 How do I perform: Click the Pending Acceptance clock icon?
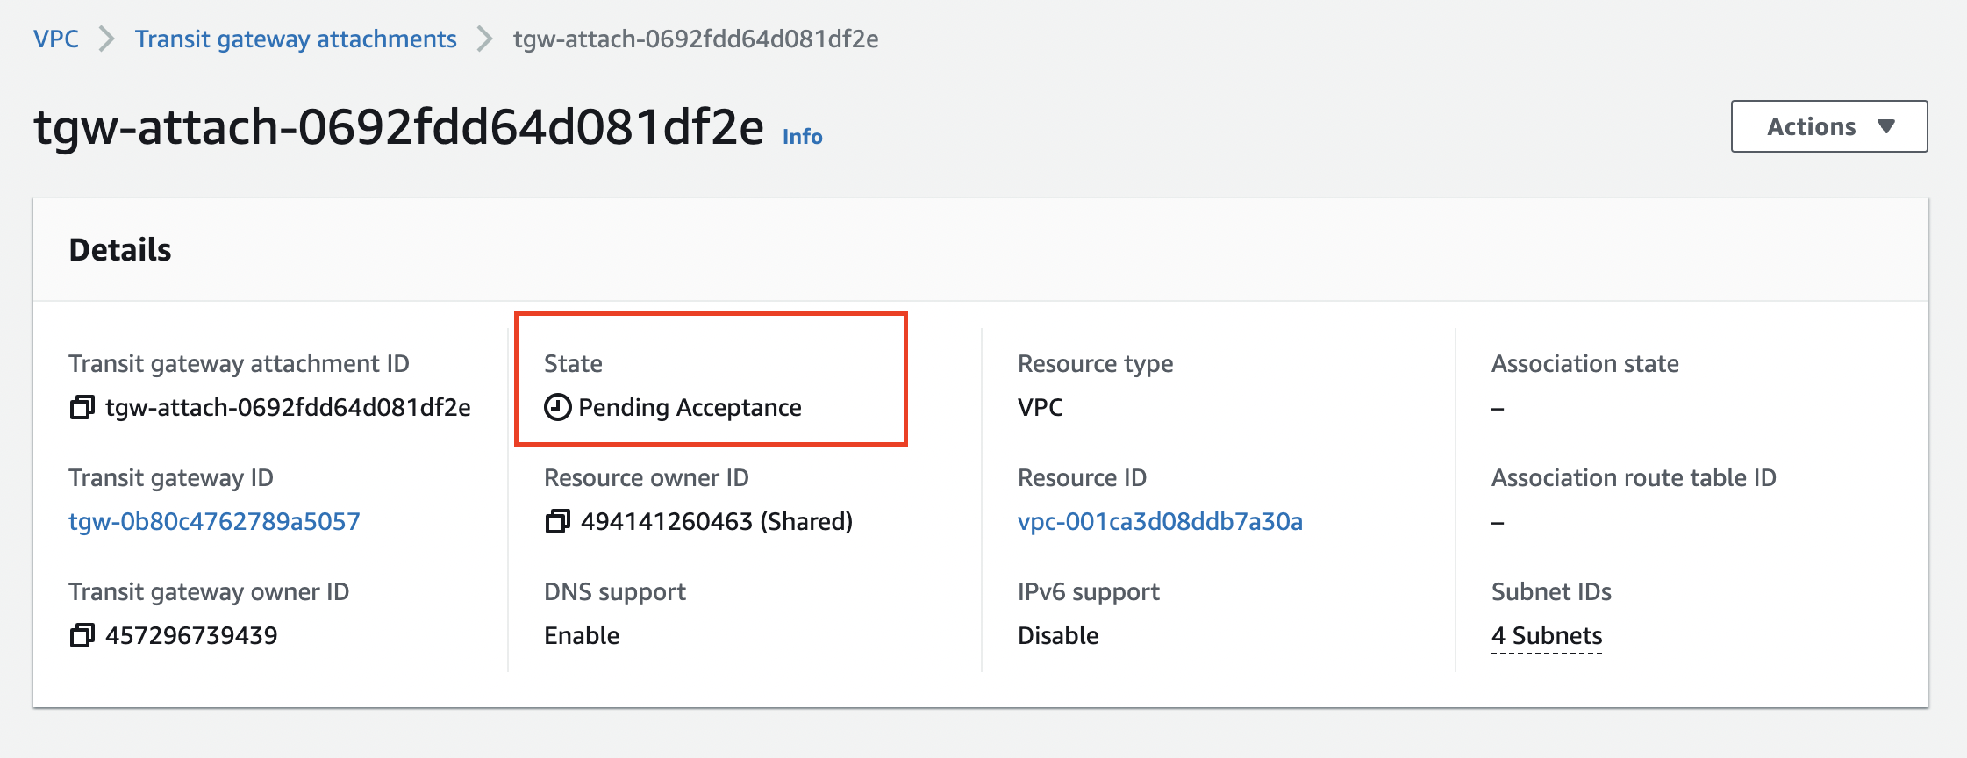557,408
